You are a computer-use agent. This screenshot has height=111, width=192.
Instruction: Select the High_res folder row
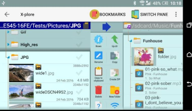coord(45,44)
